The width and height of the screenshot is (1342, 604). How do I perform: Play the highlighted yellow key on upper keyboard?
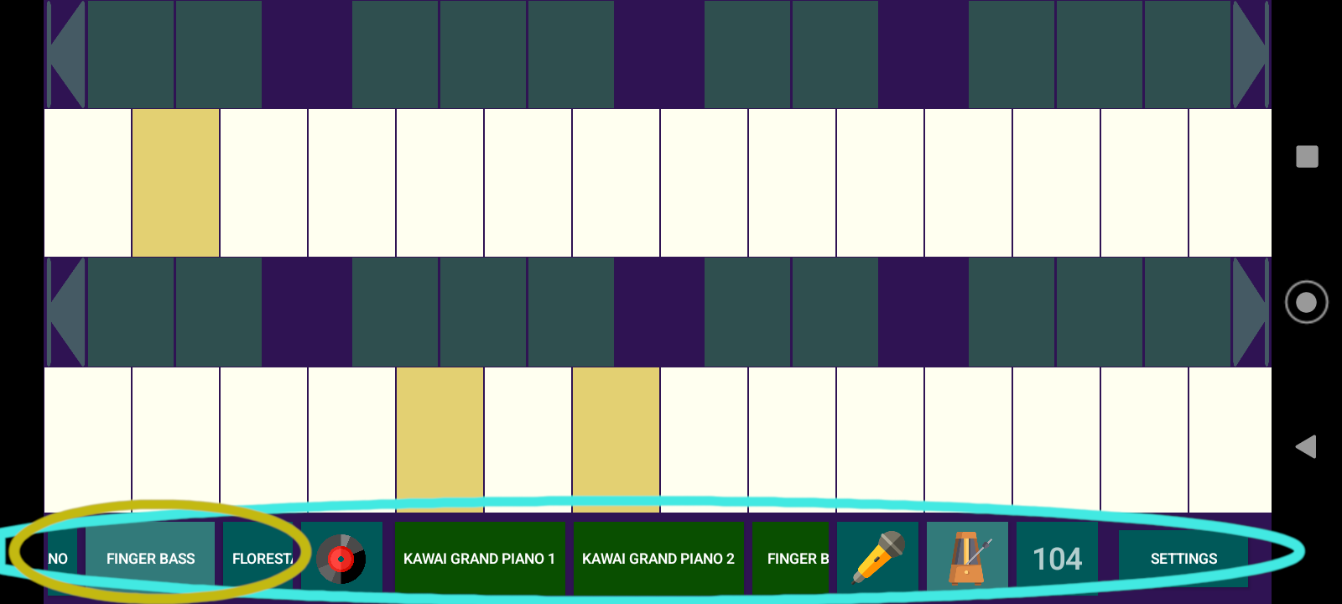[x=176, y=183]
